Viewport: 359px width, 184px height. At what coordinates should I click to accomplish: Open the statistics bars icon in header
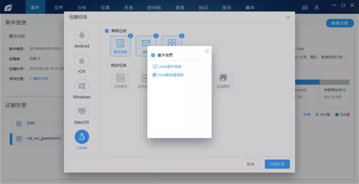click(x=305, y=8)
